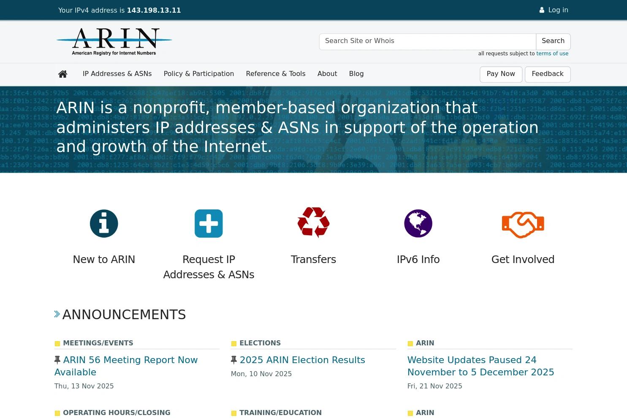Click the pin icon beside 2025 ARIN Election Results

pyautogui.click(x=234, y=360)
